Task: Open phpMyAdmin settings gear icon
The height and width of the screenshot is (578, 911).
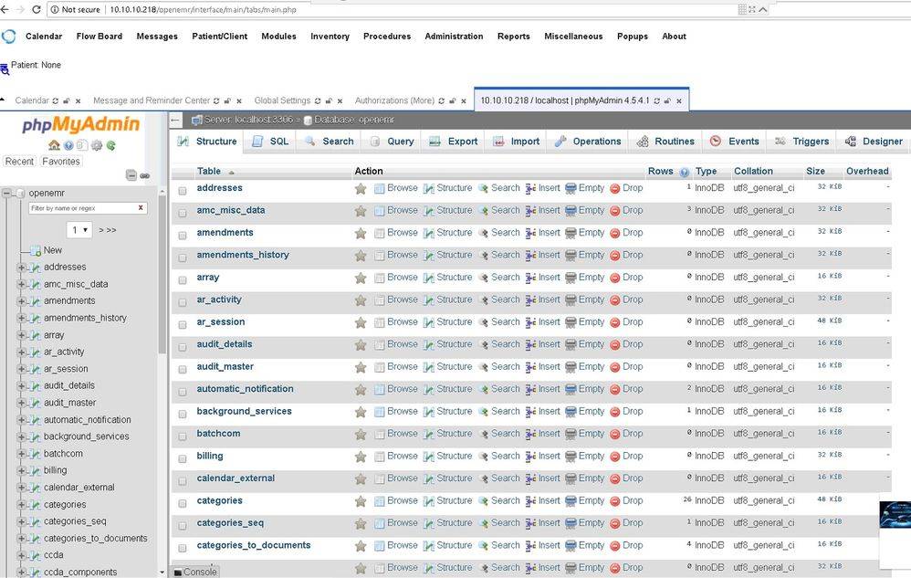Action: point(97,145)
